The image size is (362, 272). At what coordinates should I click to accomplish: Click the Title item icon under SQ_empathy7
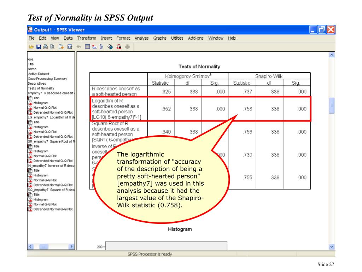(x=30, y=195)
